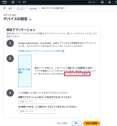
Task: Click the orange MFA を追加 button
Action: click(92, 123)
